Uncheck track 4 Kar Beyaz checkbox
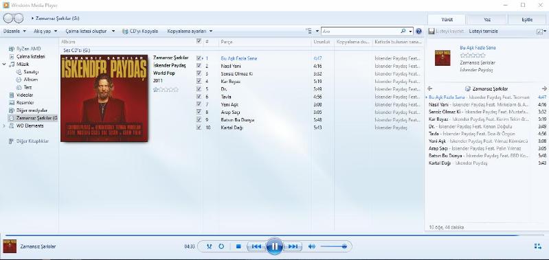This screenshot has width=549, height=260. coord(199,81)
